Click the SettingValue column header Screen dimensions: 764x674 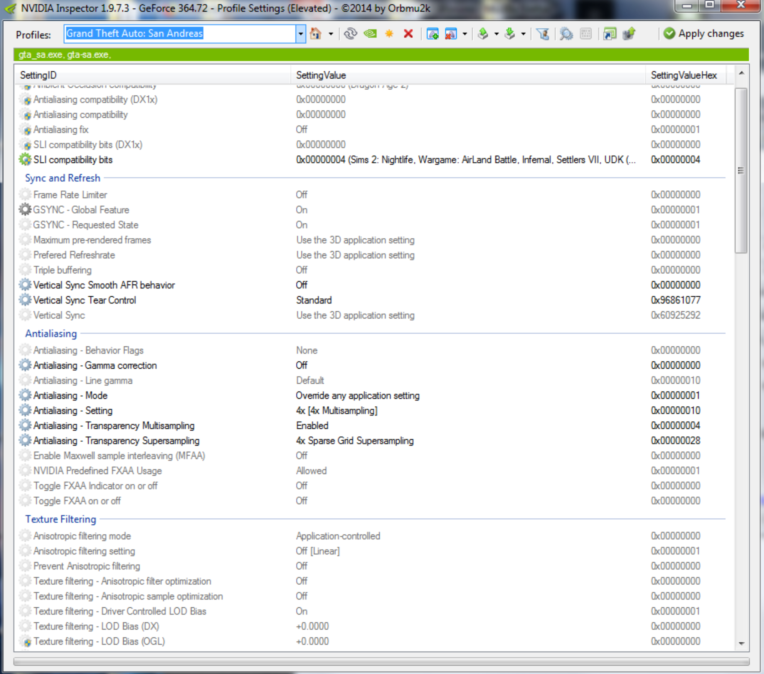tap(468, 75)
